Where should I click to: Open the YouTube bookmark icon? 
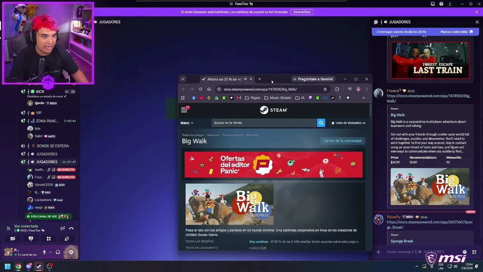pyautogui.click(x=201, y=98)
